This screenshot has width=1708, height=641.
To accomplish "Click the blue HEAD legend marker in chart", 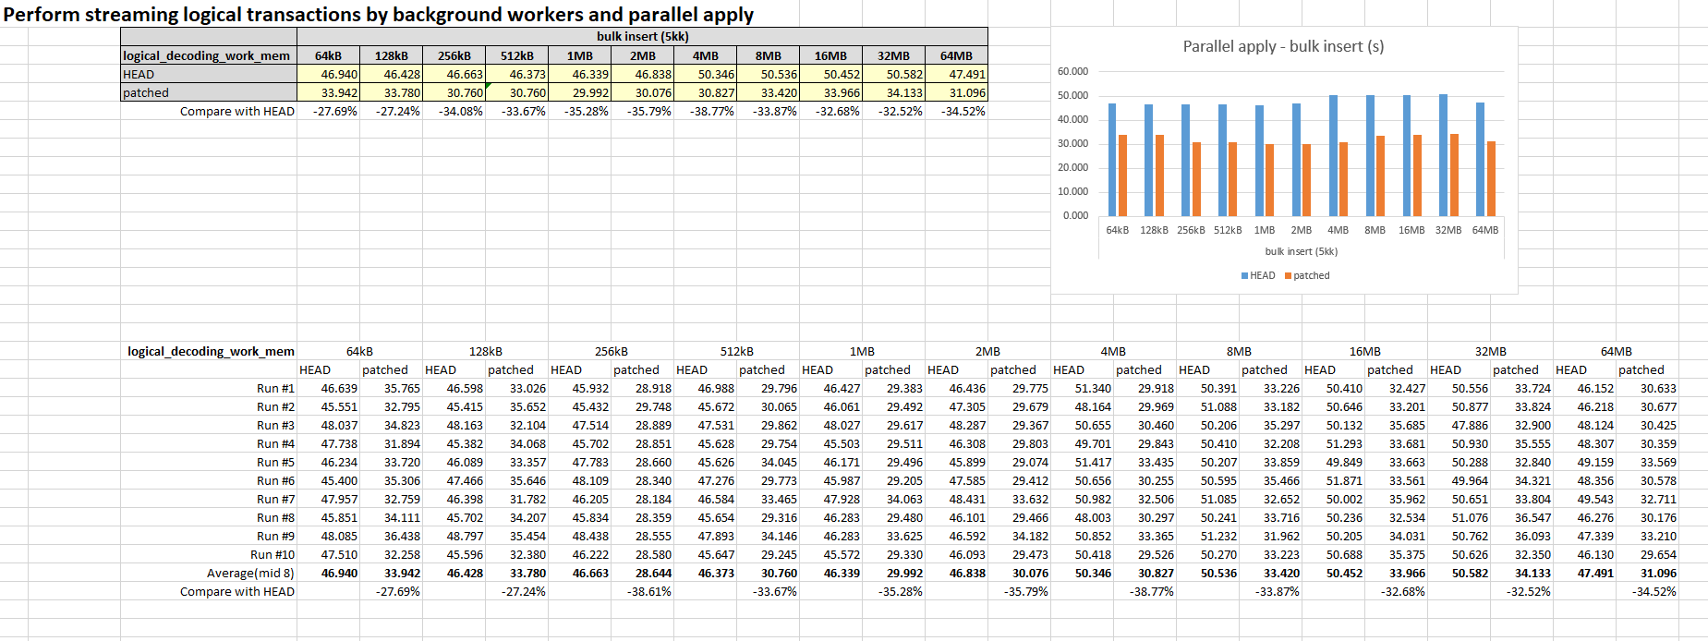I will (x=1244, y=276).
